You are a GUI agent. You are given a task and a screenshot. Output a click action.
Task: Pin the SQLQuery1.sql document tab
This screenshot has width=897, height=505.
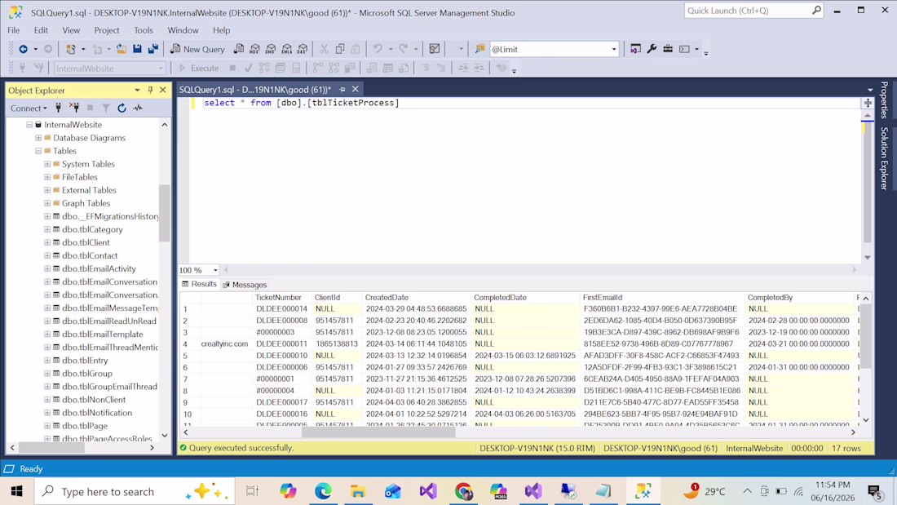coord(342,89)
